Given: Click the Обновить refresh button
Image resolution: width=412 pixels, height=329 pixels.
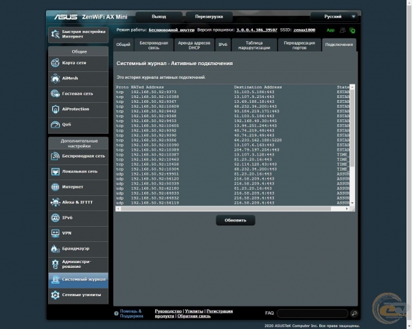Looking at the screenshot, I should tap(236, 221).
